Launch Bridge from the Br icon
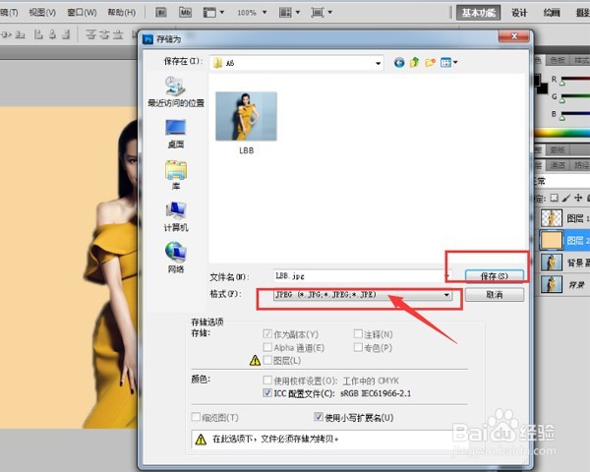 click(x=161, y=13)
